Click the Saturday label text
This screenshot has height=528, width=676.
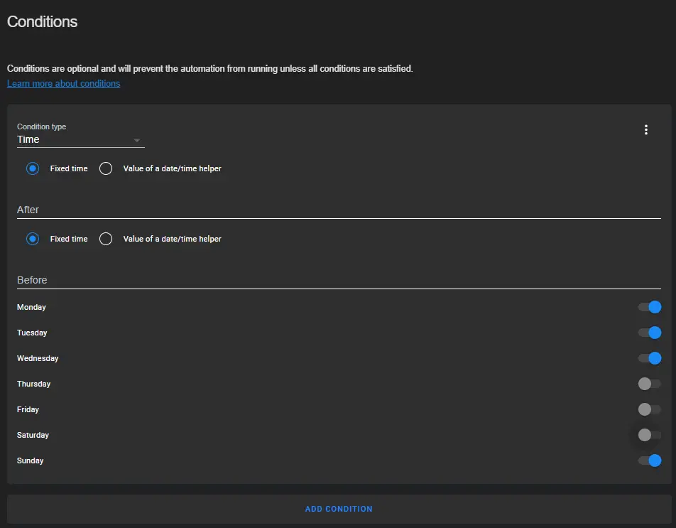click(33, 435)
